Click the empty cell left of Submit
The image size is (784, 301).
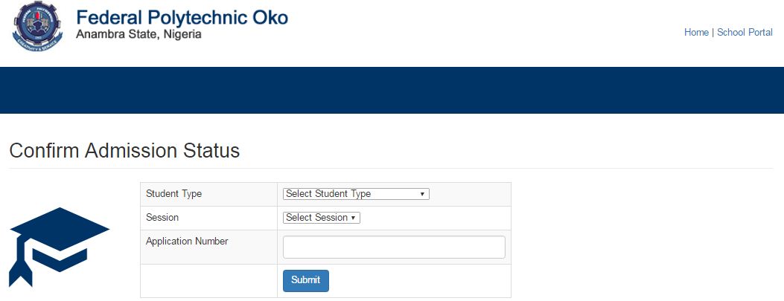[x=208, y=281]
